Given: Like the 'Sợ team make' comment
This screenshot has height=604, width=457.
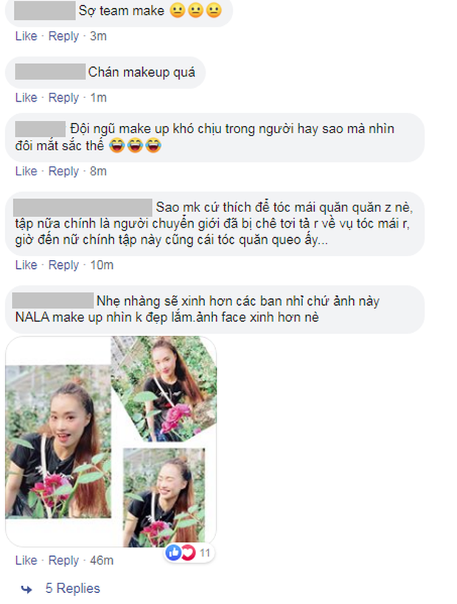Looking at the screenshot, I should pos(27,36).
